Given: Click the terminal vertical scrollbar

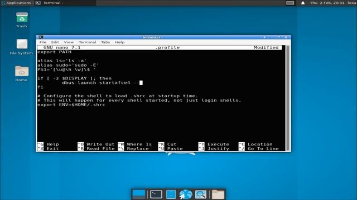Looking at the screenshot, I should [288, 98].
